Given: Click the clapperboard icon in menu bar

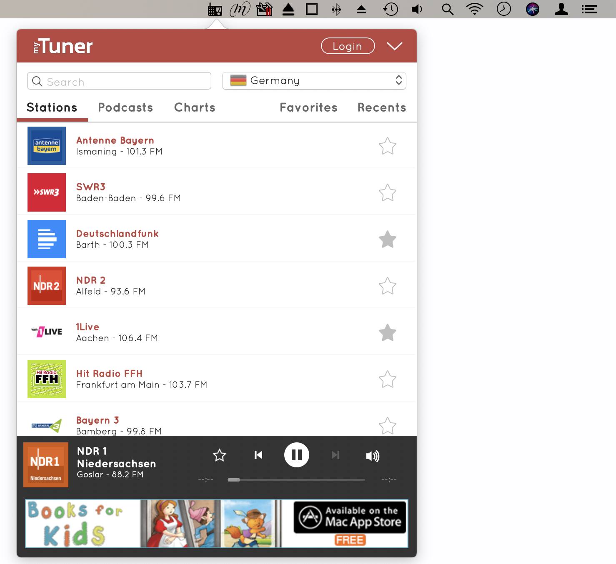Looking at the screenshot, I should coord(264,9).
